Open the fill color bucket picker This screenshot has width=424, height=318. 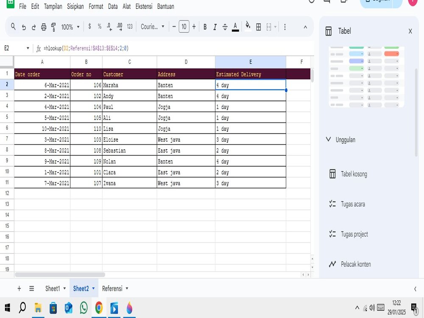click(248, 26)
